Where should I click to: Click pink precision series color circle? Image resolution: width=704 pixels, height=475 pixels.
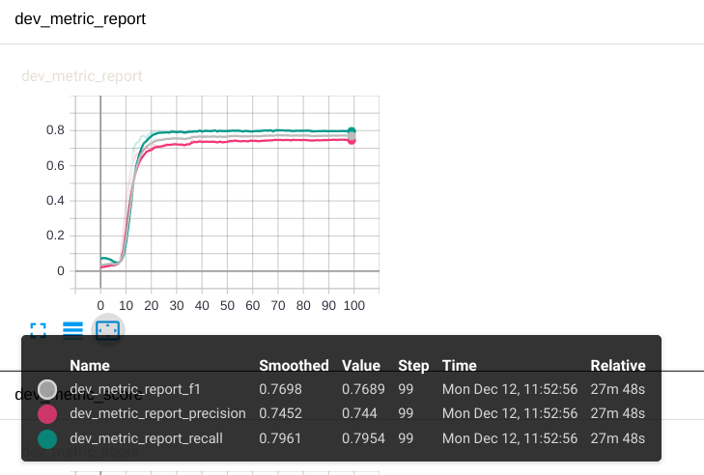47,414
